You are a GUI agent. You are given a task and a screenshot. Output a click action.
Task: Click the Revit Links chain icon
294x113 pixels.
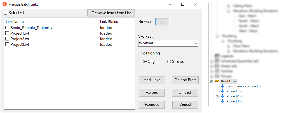217,81
